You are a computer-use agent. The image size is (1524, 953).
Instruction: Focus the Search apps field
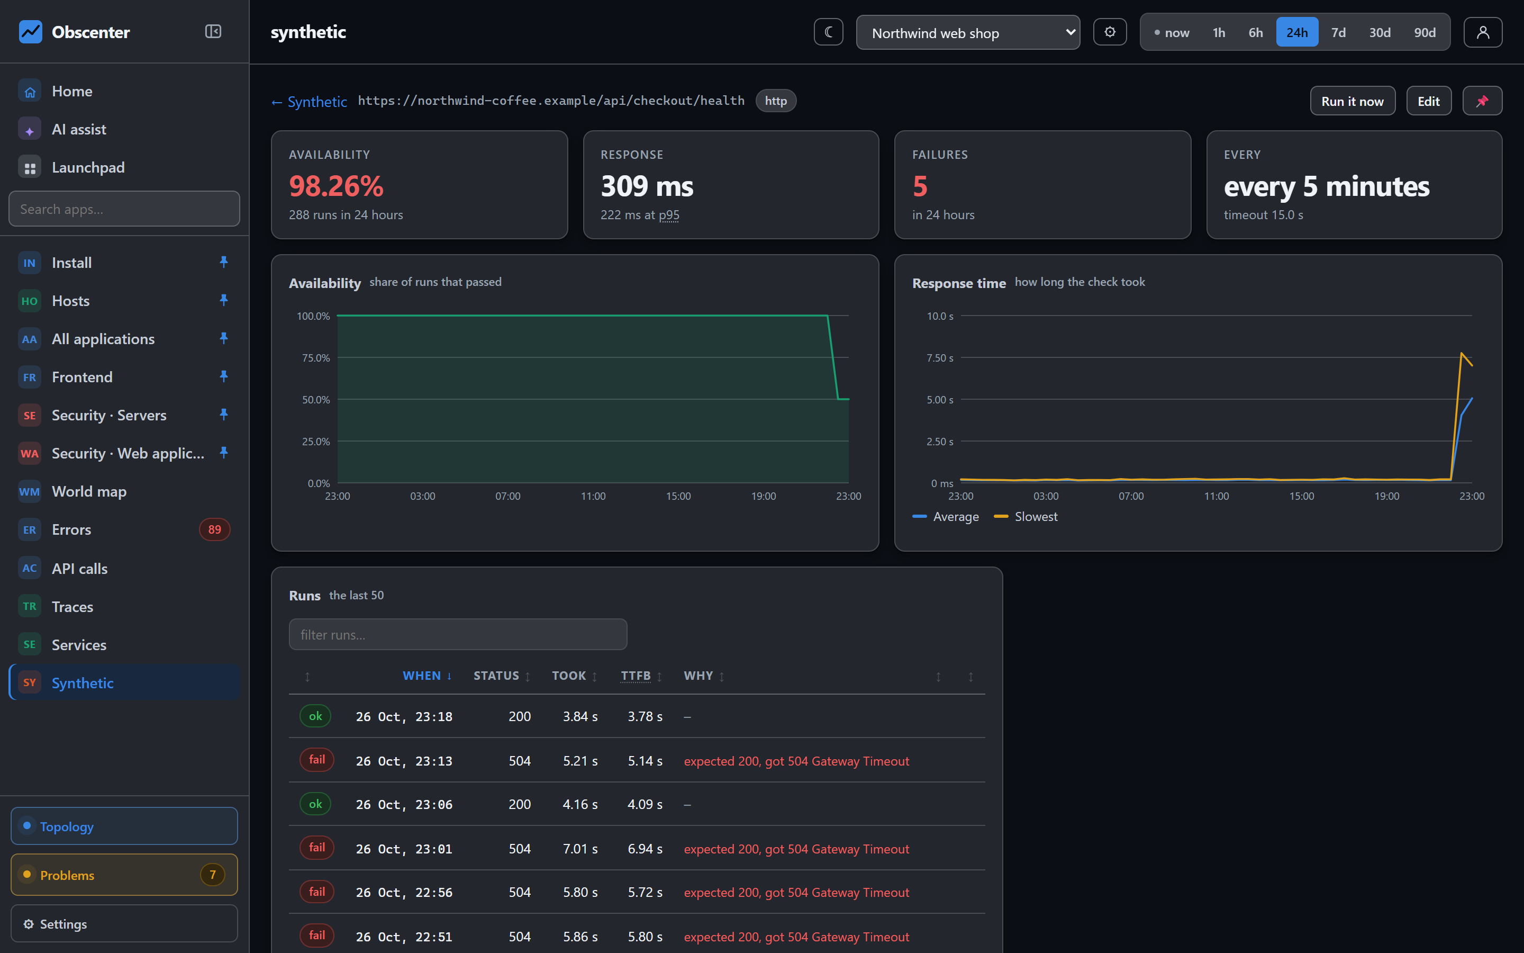124,209
